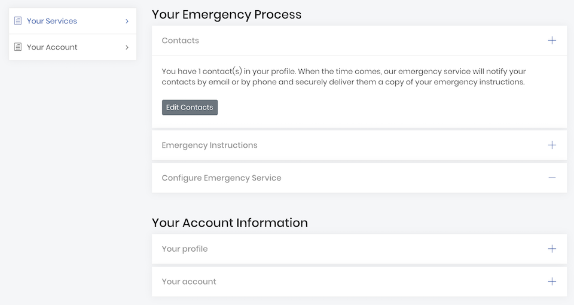This screenshot has width=574, height=305.
Task: Collapse the Configure Emergency Service section header
Action: [221, 178]
